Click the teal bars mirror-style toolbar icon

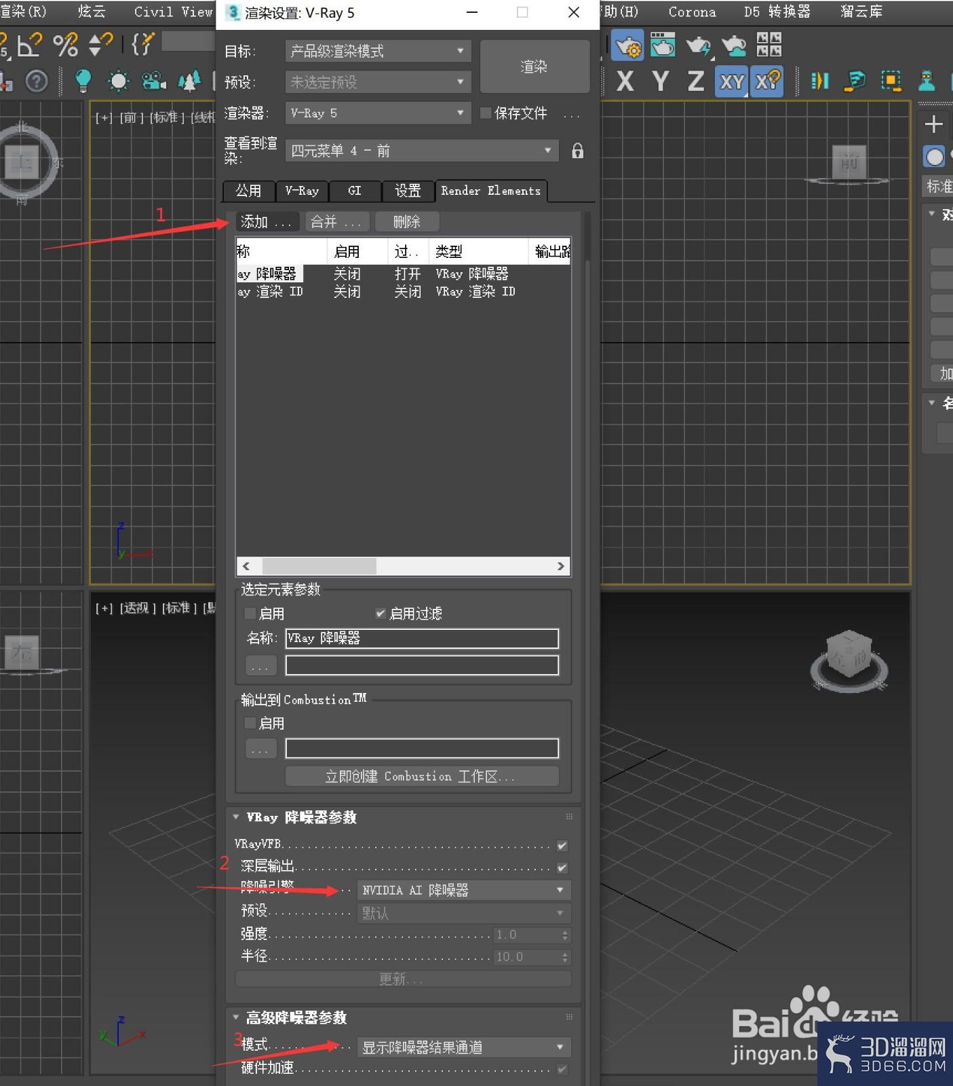pyautogui.click(x=820, y=81)
